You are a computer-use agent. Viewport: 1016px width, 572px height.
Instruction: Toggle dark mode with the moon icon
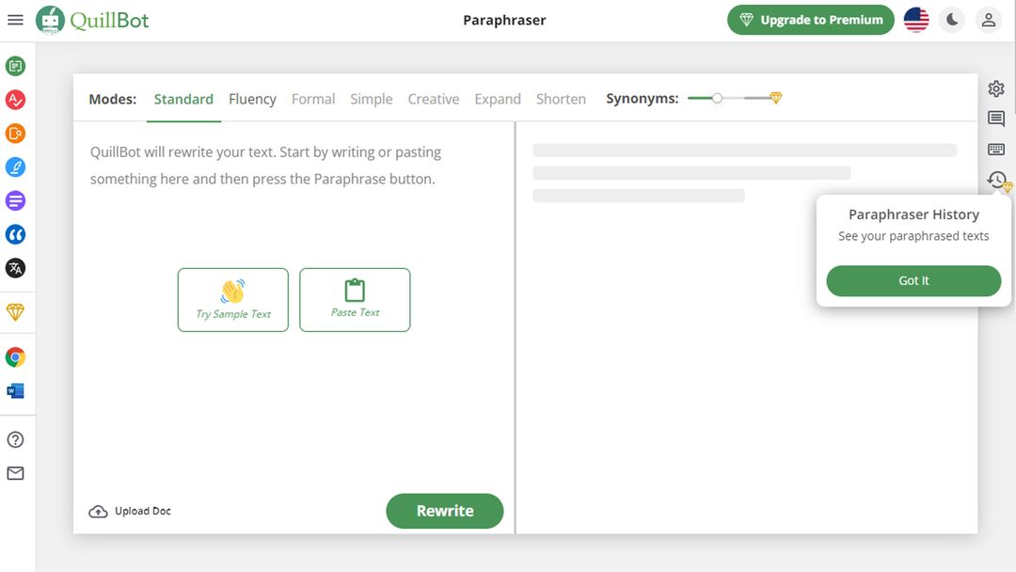951,19
